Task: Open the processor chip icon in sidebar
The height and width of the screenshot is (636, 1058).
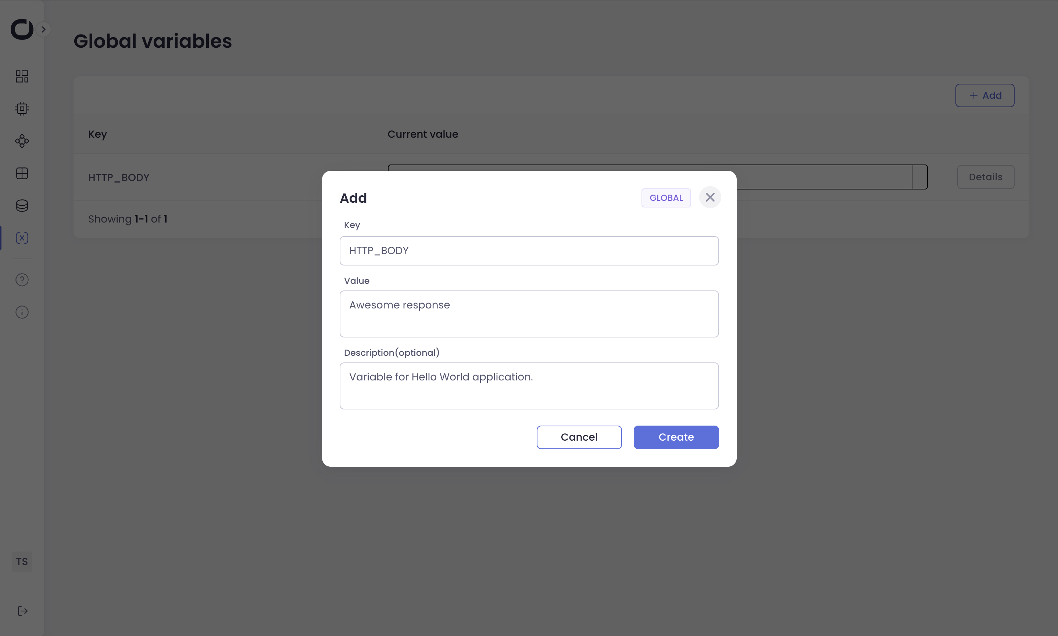Action: pos(22,109)
